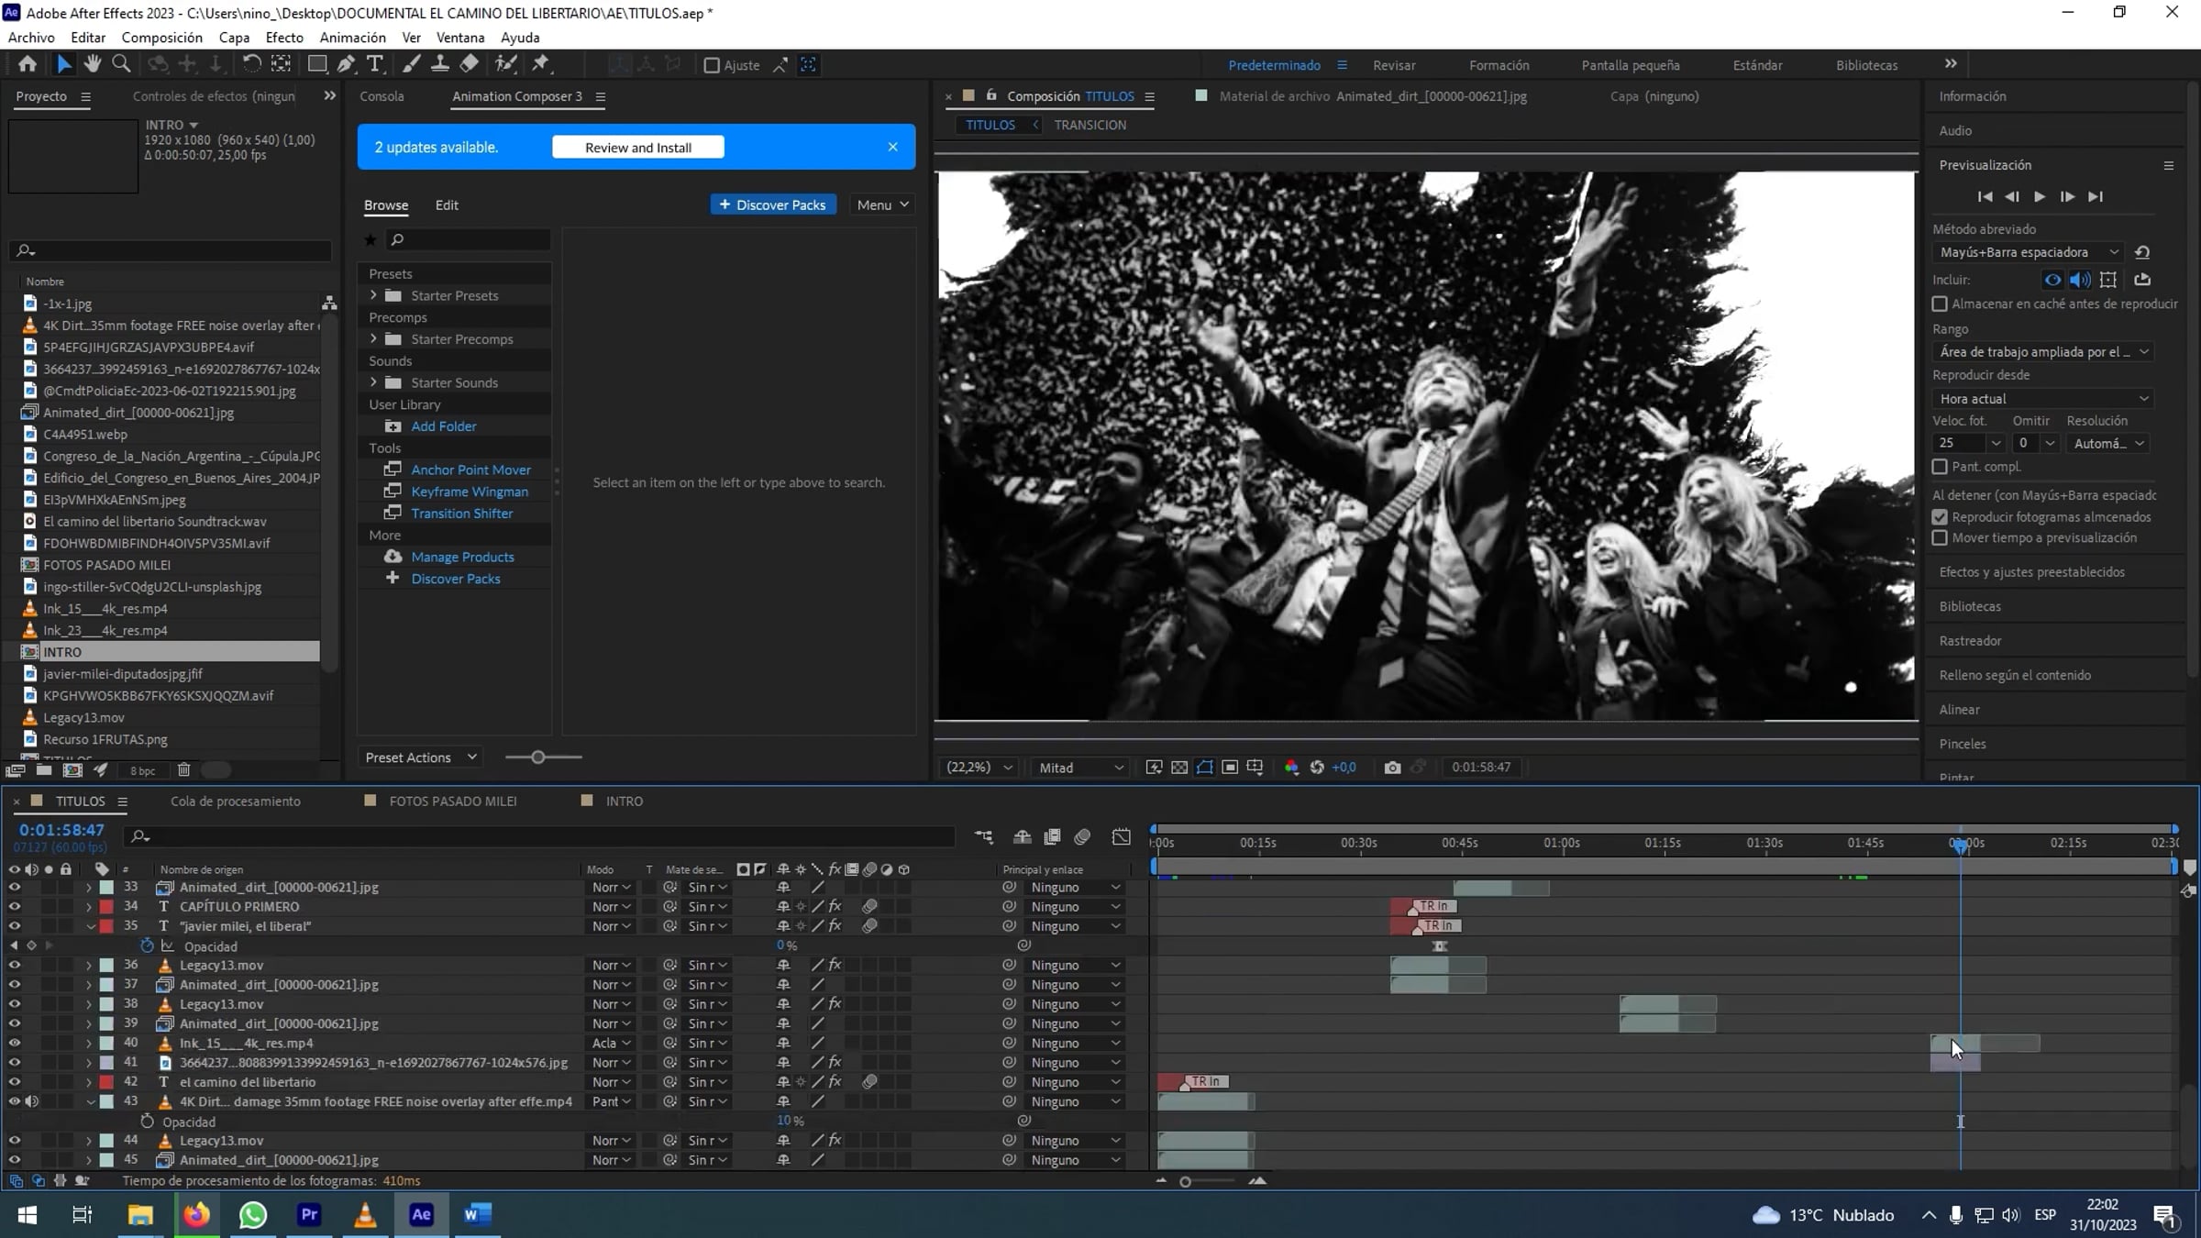Expand the Starter Presets folder

373,295
